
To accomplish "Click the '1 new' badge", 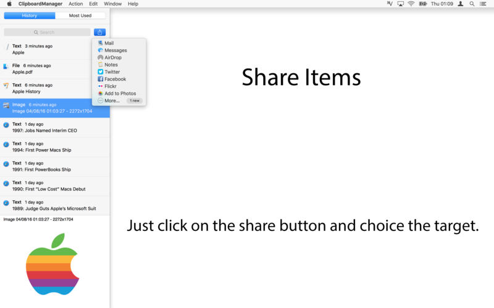I will (x=135, y=100).
